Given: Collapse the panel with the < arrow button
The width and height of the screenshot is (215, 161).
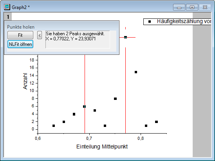Looking at the screenshot, I should point(40,35).
